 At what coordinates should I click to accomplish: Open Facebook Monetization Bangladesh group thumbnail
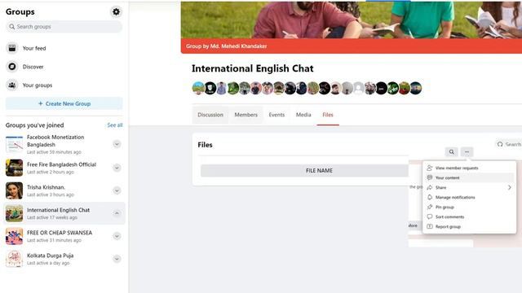(15, 144)
